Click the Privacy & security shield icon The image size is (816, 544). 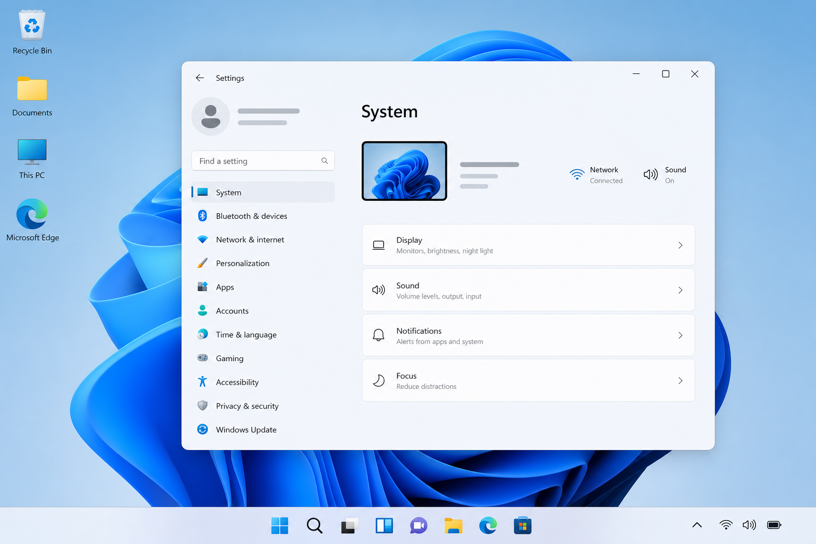click(x=202, y=405)
